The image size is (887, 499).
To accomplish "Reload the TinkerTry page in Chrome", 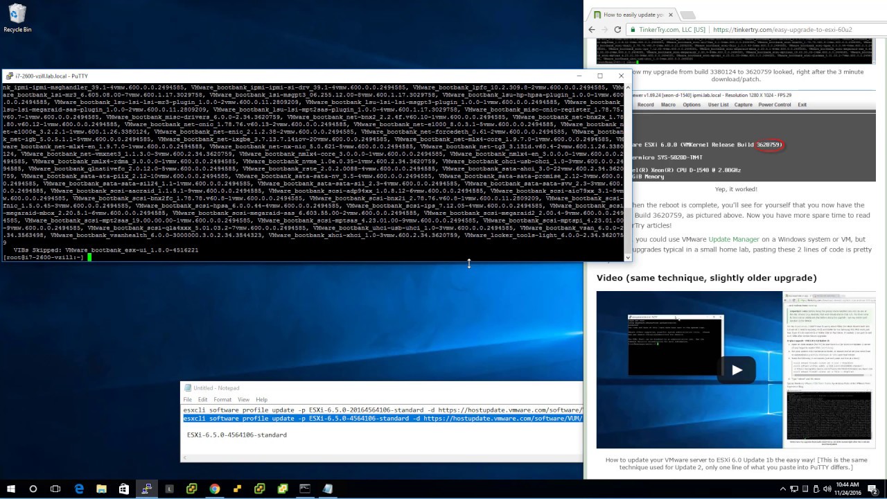I will (617, 30).
